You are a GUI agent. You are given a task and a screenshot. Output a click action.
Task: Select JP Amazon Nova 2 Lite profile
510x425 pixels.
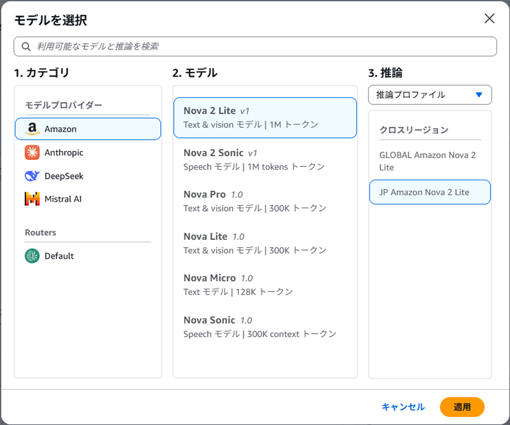coord(430,192)
